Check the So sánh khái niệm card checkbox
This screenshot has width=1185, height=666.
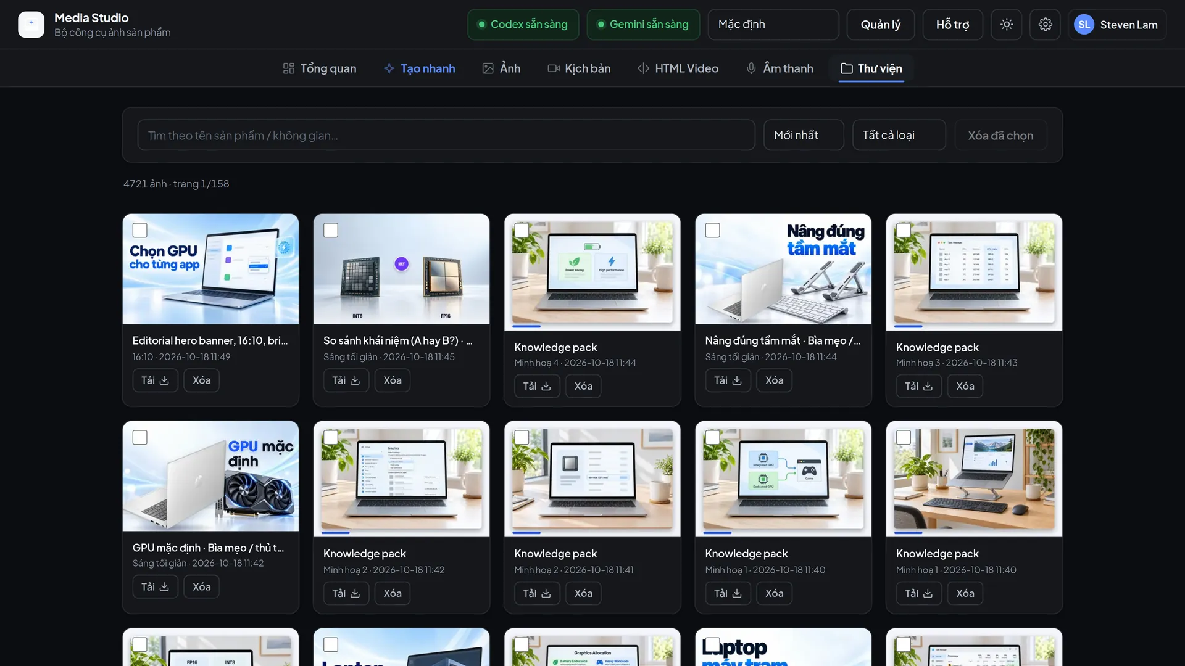[x=331, y=231]
